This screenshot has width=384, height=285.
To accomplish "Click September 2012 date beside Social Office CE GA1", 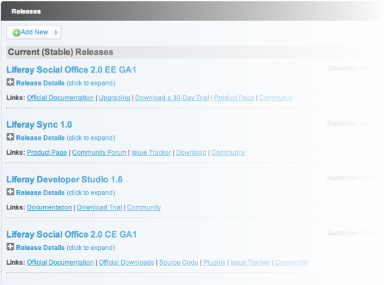I will tap(352, 233).
